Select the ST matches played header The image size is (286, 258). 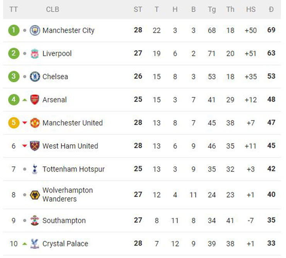pyautogui.click(x=138, y=10)
